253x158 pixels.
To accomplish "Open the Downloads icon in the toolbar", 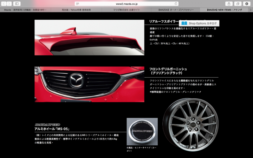I will 247,4.
